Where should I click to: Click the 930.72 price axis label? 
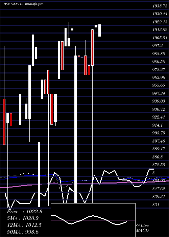tap(159, 109)
